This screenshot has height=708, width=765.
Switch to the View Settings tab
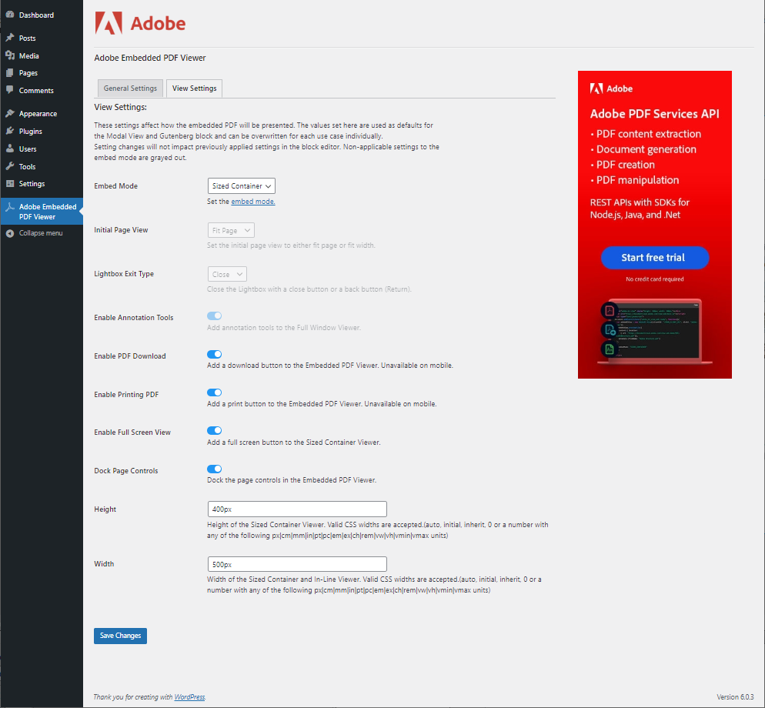[194, 88]
